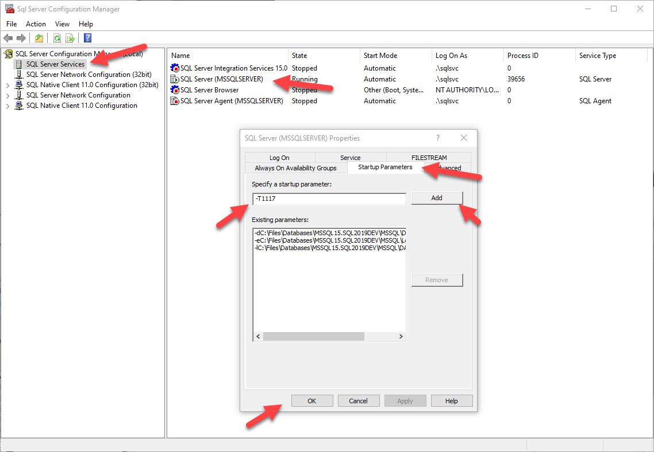Expand SQL Native Client 11.0 Configuration (32bit) node
This screenshot has height=452, width=654.
click(7, 85)
